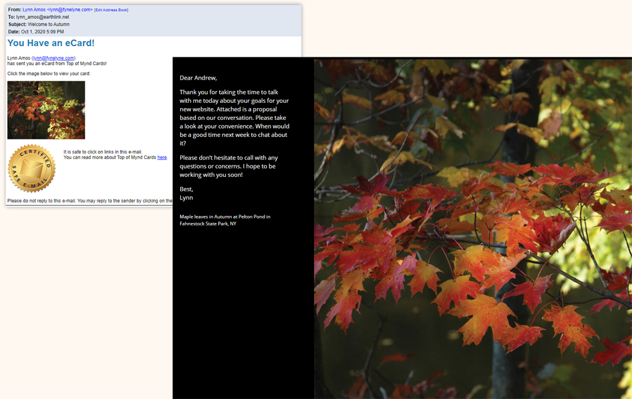Click the 'You Have an eCard!' heading

[51, 43]
